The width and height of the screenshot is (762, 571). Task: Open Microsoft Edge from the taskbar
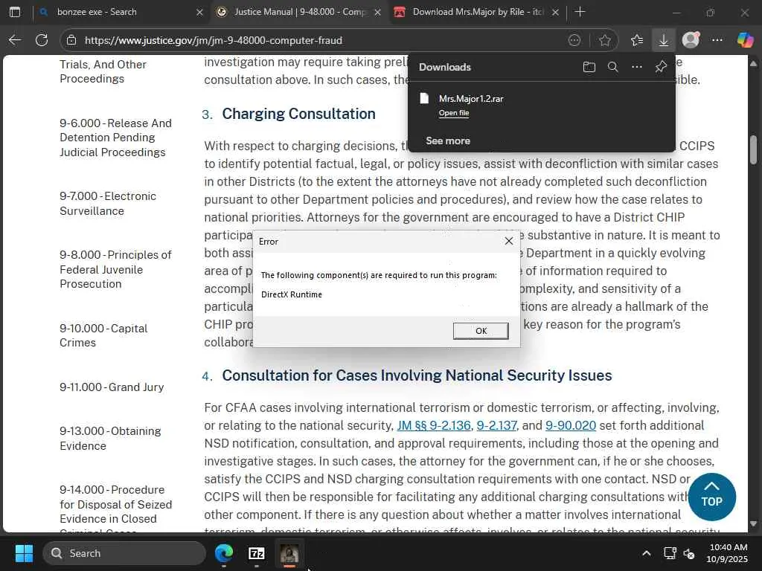click(224, 553)
